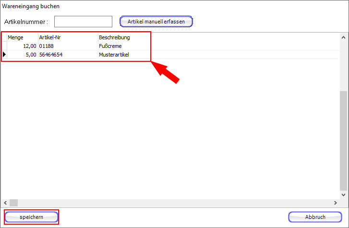
Task: Click the Artikelnummer input field
Action: pos(83,22)
